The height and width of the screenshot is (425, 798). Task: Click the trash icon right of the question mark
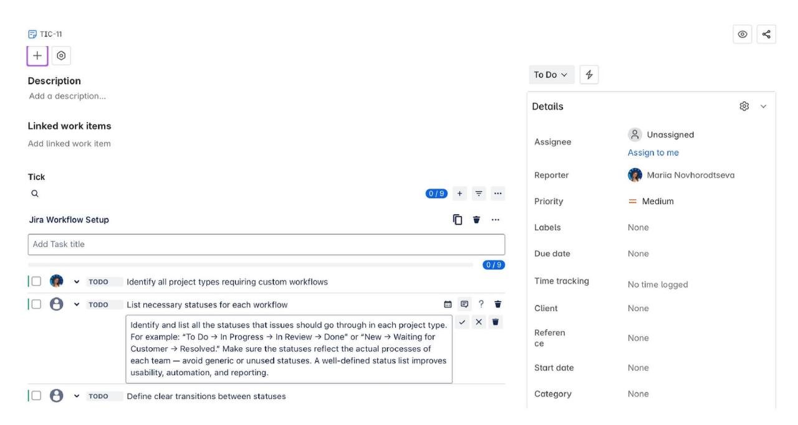(x=498, y=304)
